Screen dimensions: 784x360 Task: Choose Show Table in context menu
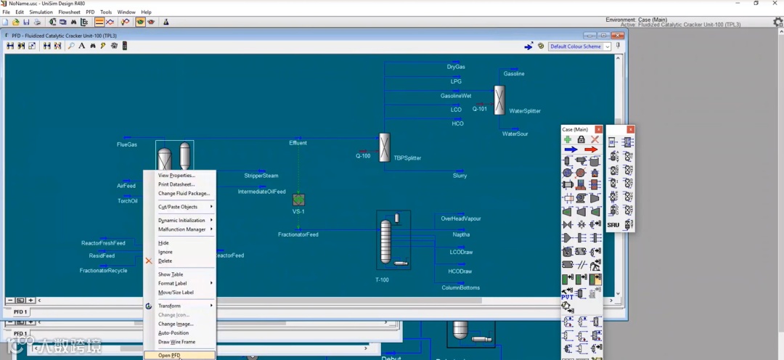[x=179, y=274]
